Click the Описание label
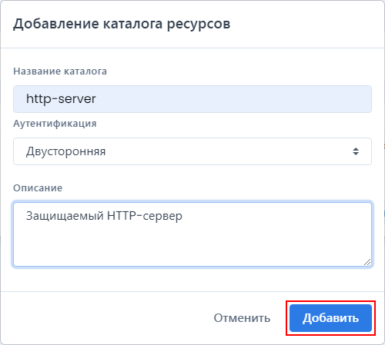Screen dimensions: 385x345 [38, 188]
